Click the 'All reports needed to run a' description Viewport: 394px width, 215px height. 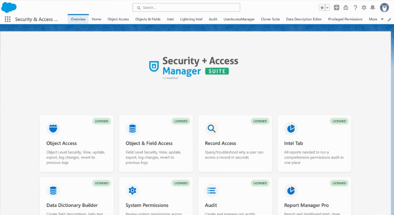306,152
